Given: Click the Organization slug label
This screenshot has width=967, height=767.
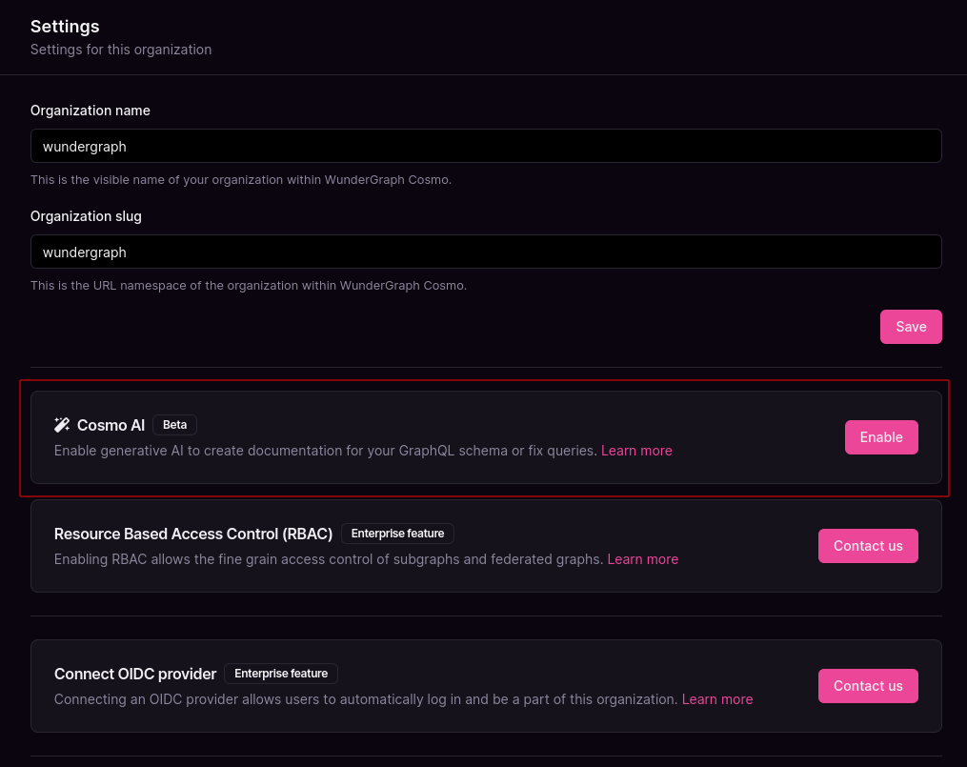Looking at the screenshot, I should coord(86,216).
